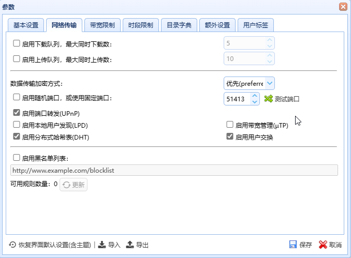
Task: Click the save floppy disk icon
Action: click(x=293, y=245)
